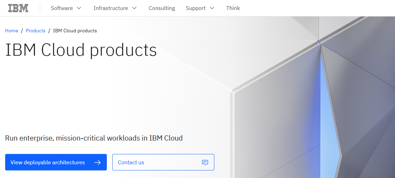This screenshot has height=178, width=395.
Task: Click chat icon in Contact us button
Action: [205, 163]
